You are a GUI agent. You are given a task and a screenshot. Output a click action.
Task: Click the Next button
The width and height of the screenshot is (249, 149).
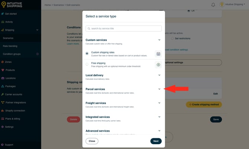point(156,141)
